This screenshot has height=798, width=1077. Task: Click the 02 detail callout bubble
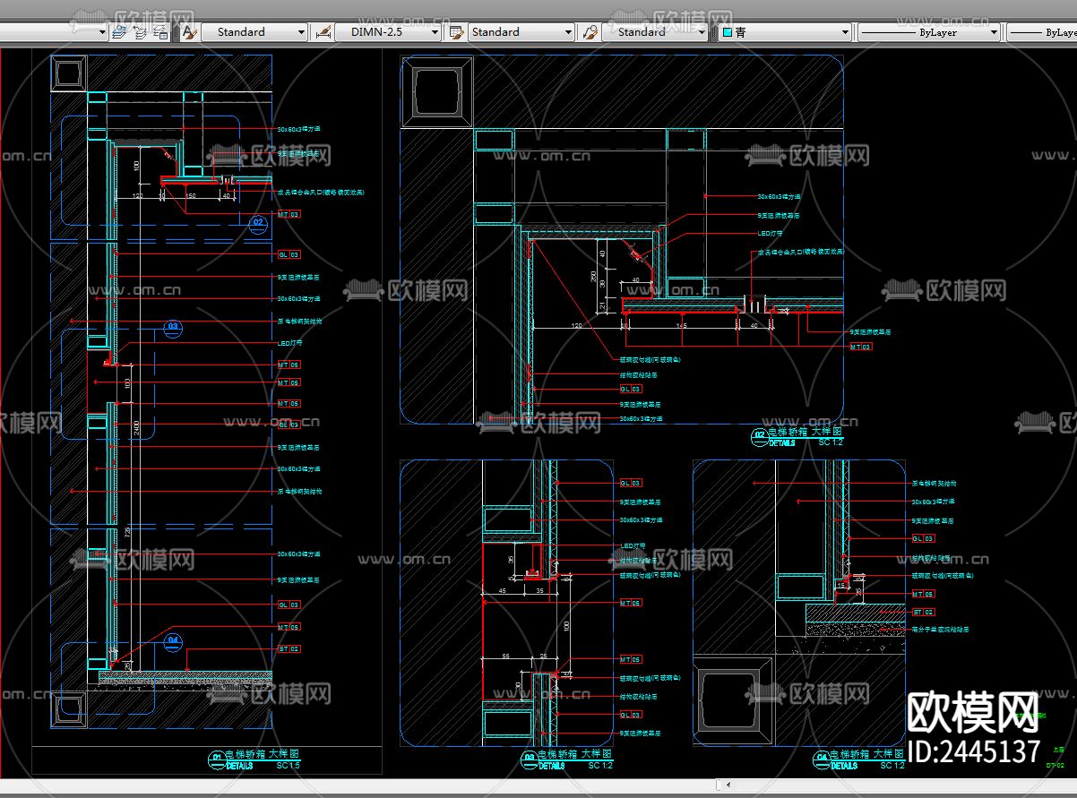click(258, 222)
